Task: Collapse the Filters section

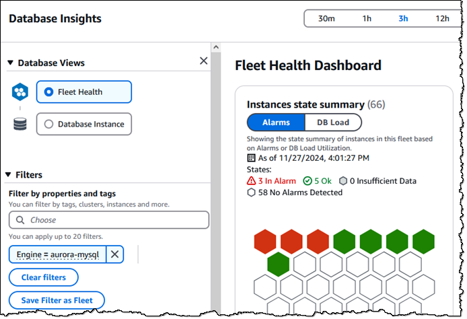Action: 8,175
